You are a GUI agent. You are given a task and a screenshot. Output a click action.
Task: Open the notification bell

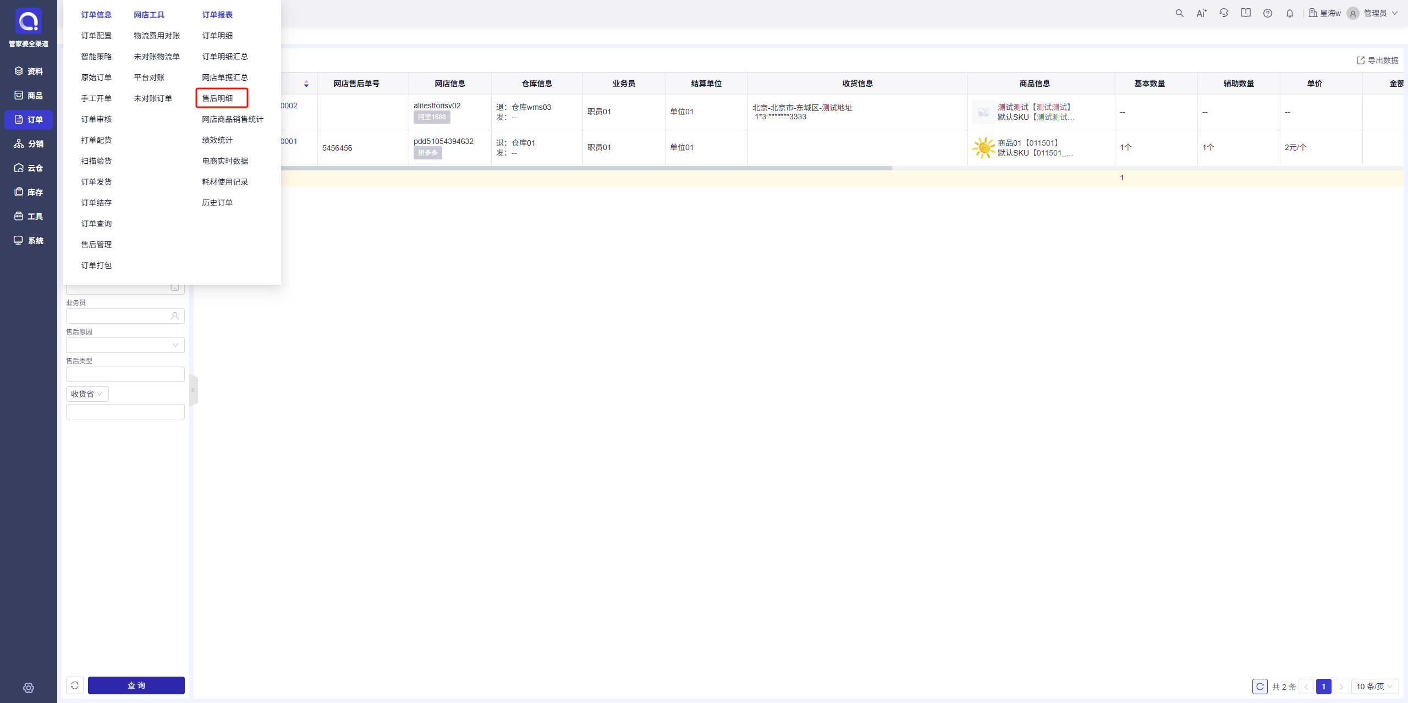point(1290,13)
